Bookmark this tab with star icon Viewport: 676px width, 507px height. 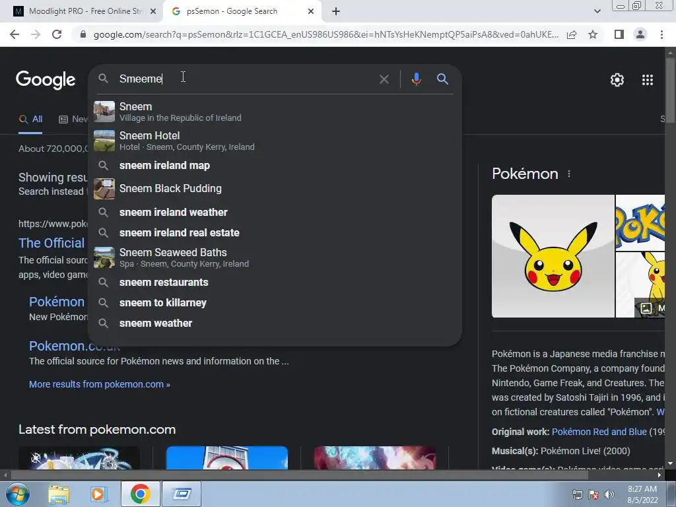pyautogui.click(x=593, y=34)
